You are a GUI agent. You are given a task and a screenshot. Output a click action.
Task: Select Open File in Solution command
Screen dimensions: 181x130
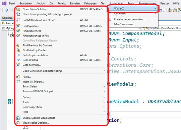61,9
